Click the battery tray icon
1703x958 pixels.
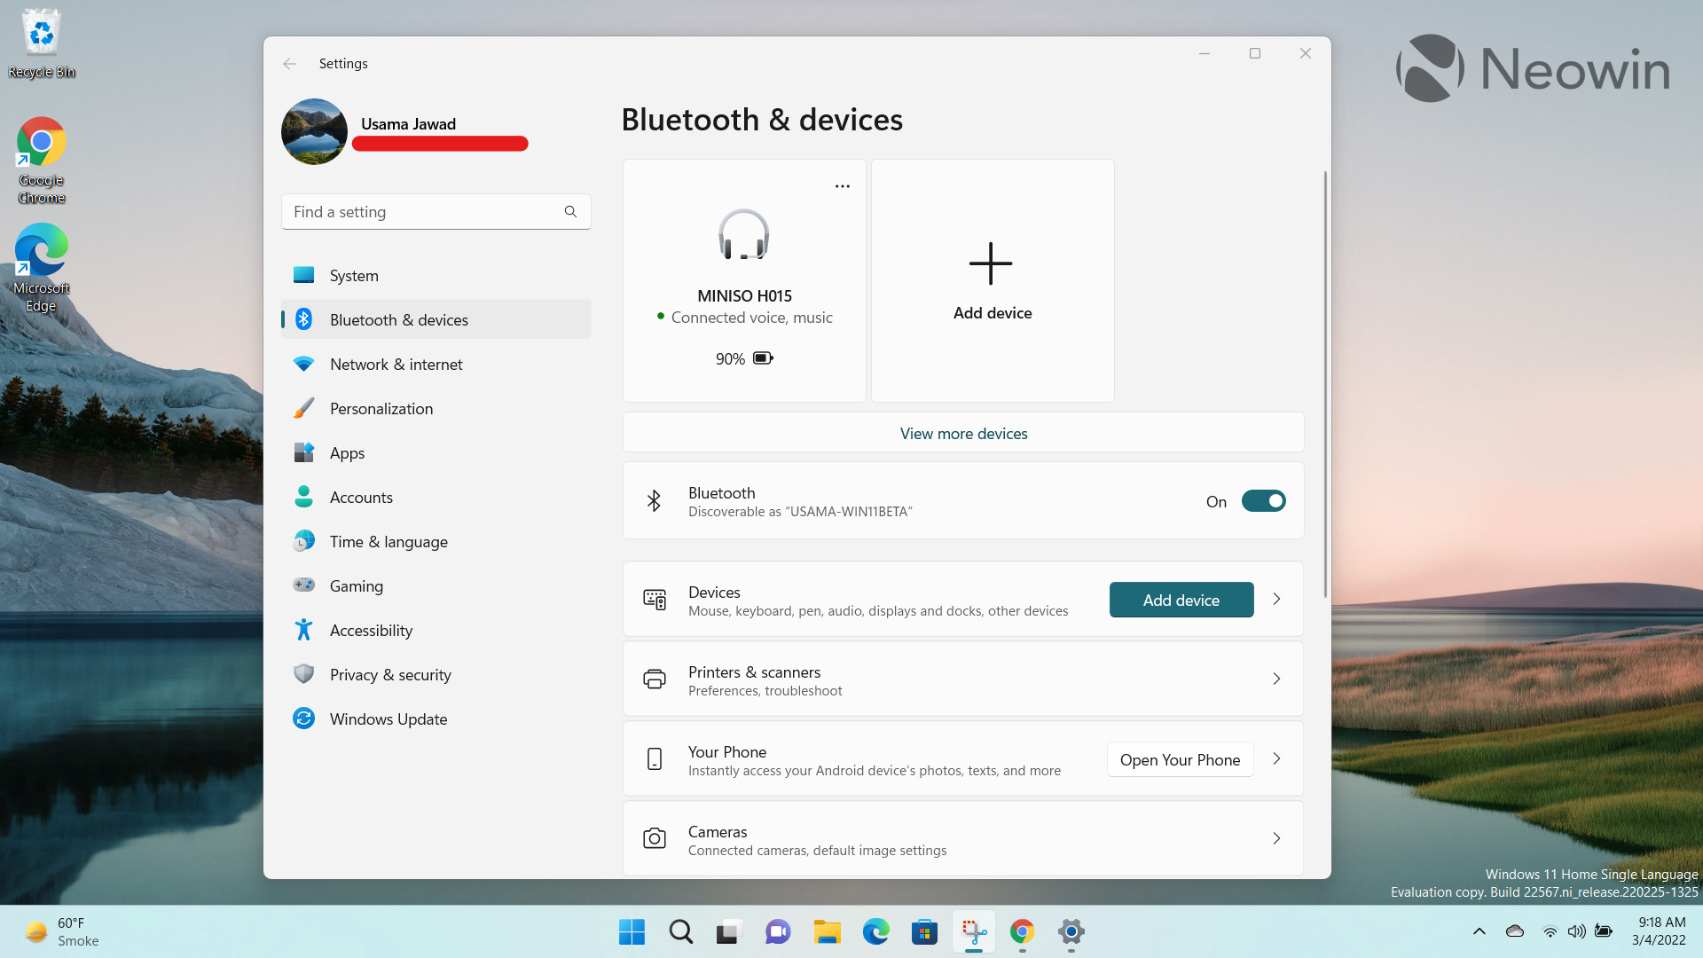(1604, 931)
